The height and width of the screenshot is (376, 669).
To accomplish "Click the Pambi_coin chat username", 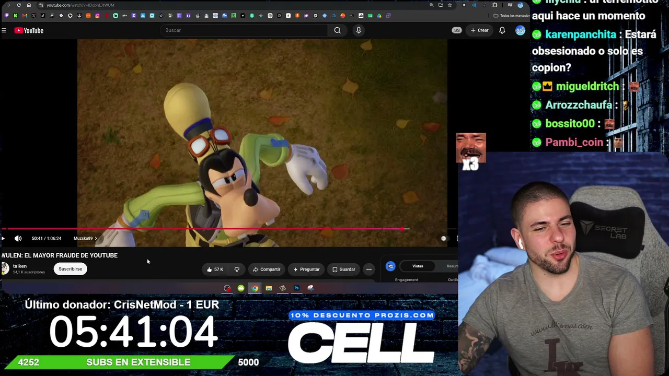I will click(574, 142).
